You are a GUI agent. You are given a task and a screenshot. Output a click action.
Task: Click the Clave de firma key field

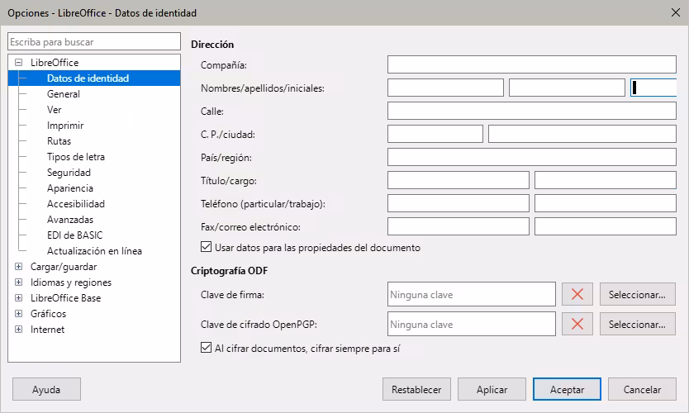[472, 294]
